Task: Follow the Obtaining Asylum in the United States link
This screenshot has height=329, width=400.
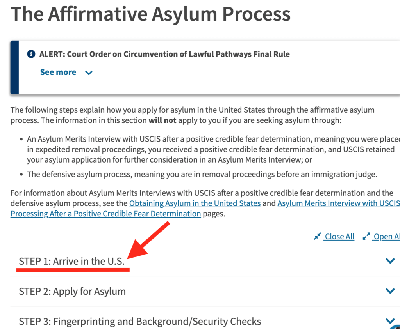Action: 195,203
